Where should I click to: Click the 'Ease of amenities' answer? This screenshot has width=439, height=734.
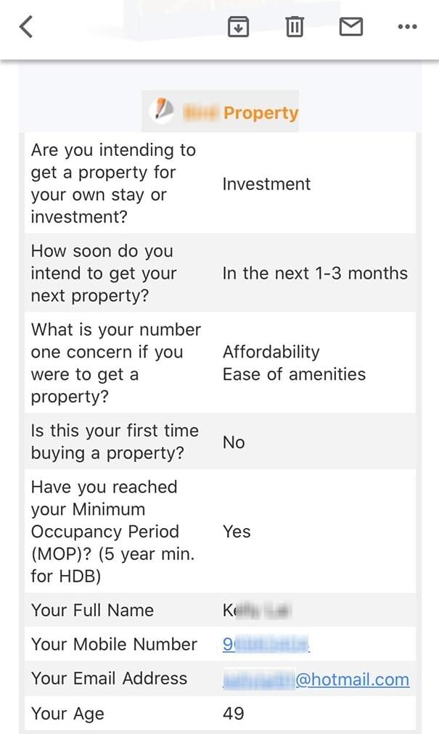[294, 374]
